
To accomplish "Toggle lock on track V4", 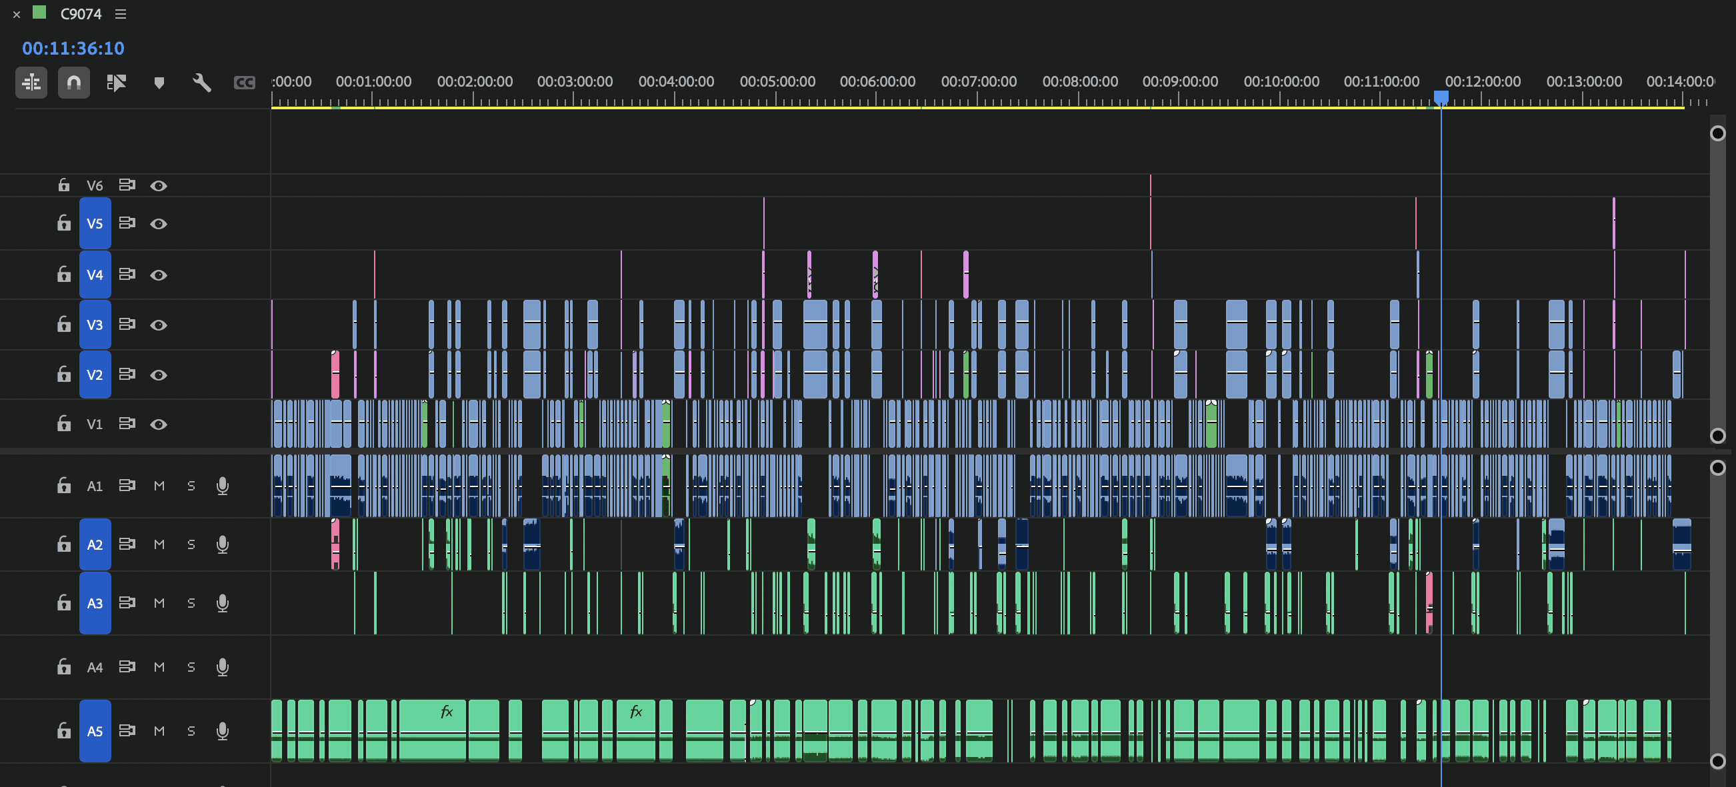I will (x=64, y=275).
